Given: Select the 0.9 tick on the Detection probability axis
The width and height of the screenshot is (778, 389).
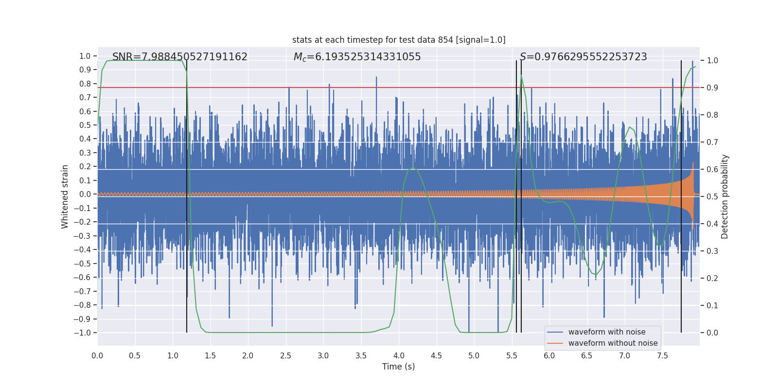Looking at the screenshot, I should click(712, 88).
